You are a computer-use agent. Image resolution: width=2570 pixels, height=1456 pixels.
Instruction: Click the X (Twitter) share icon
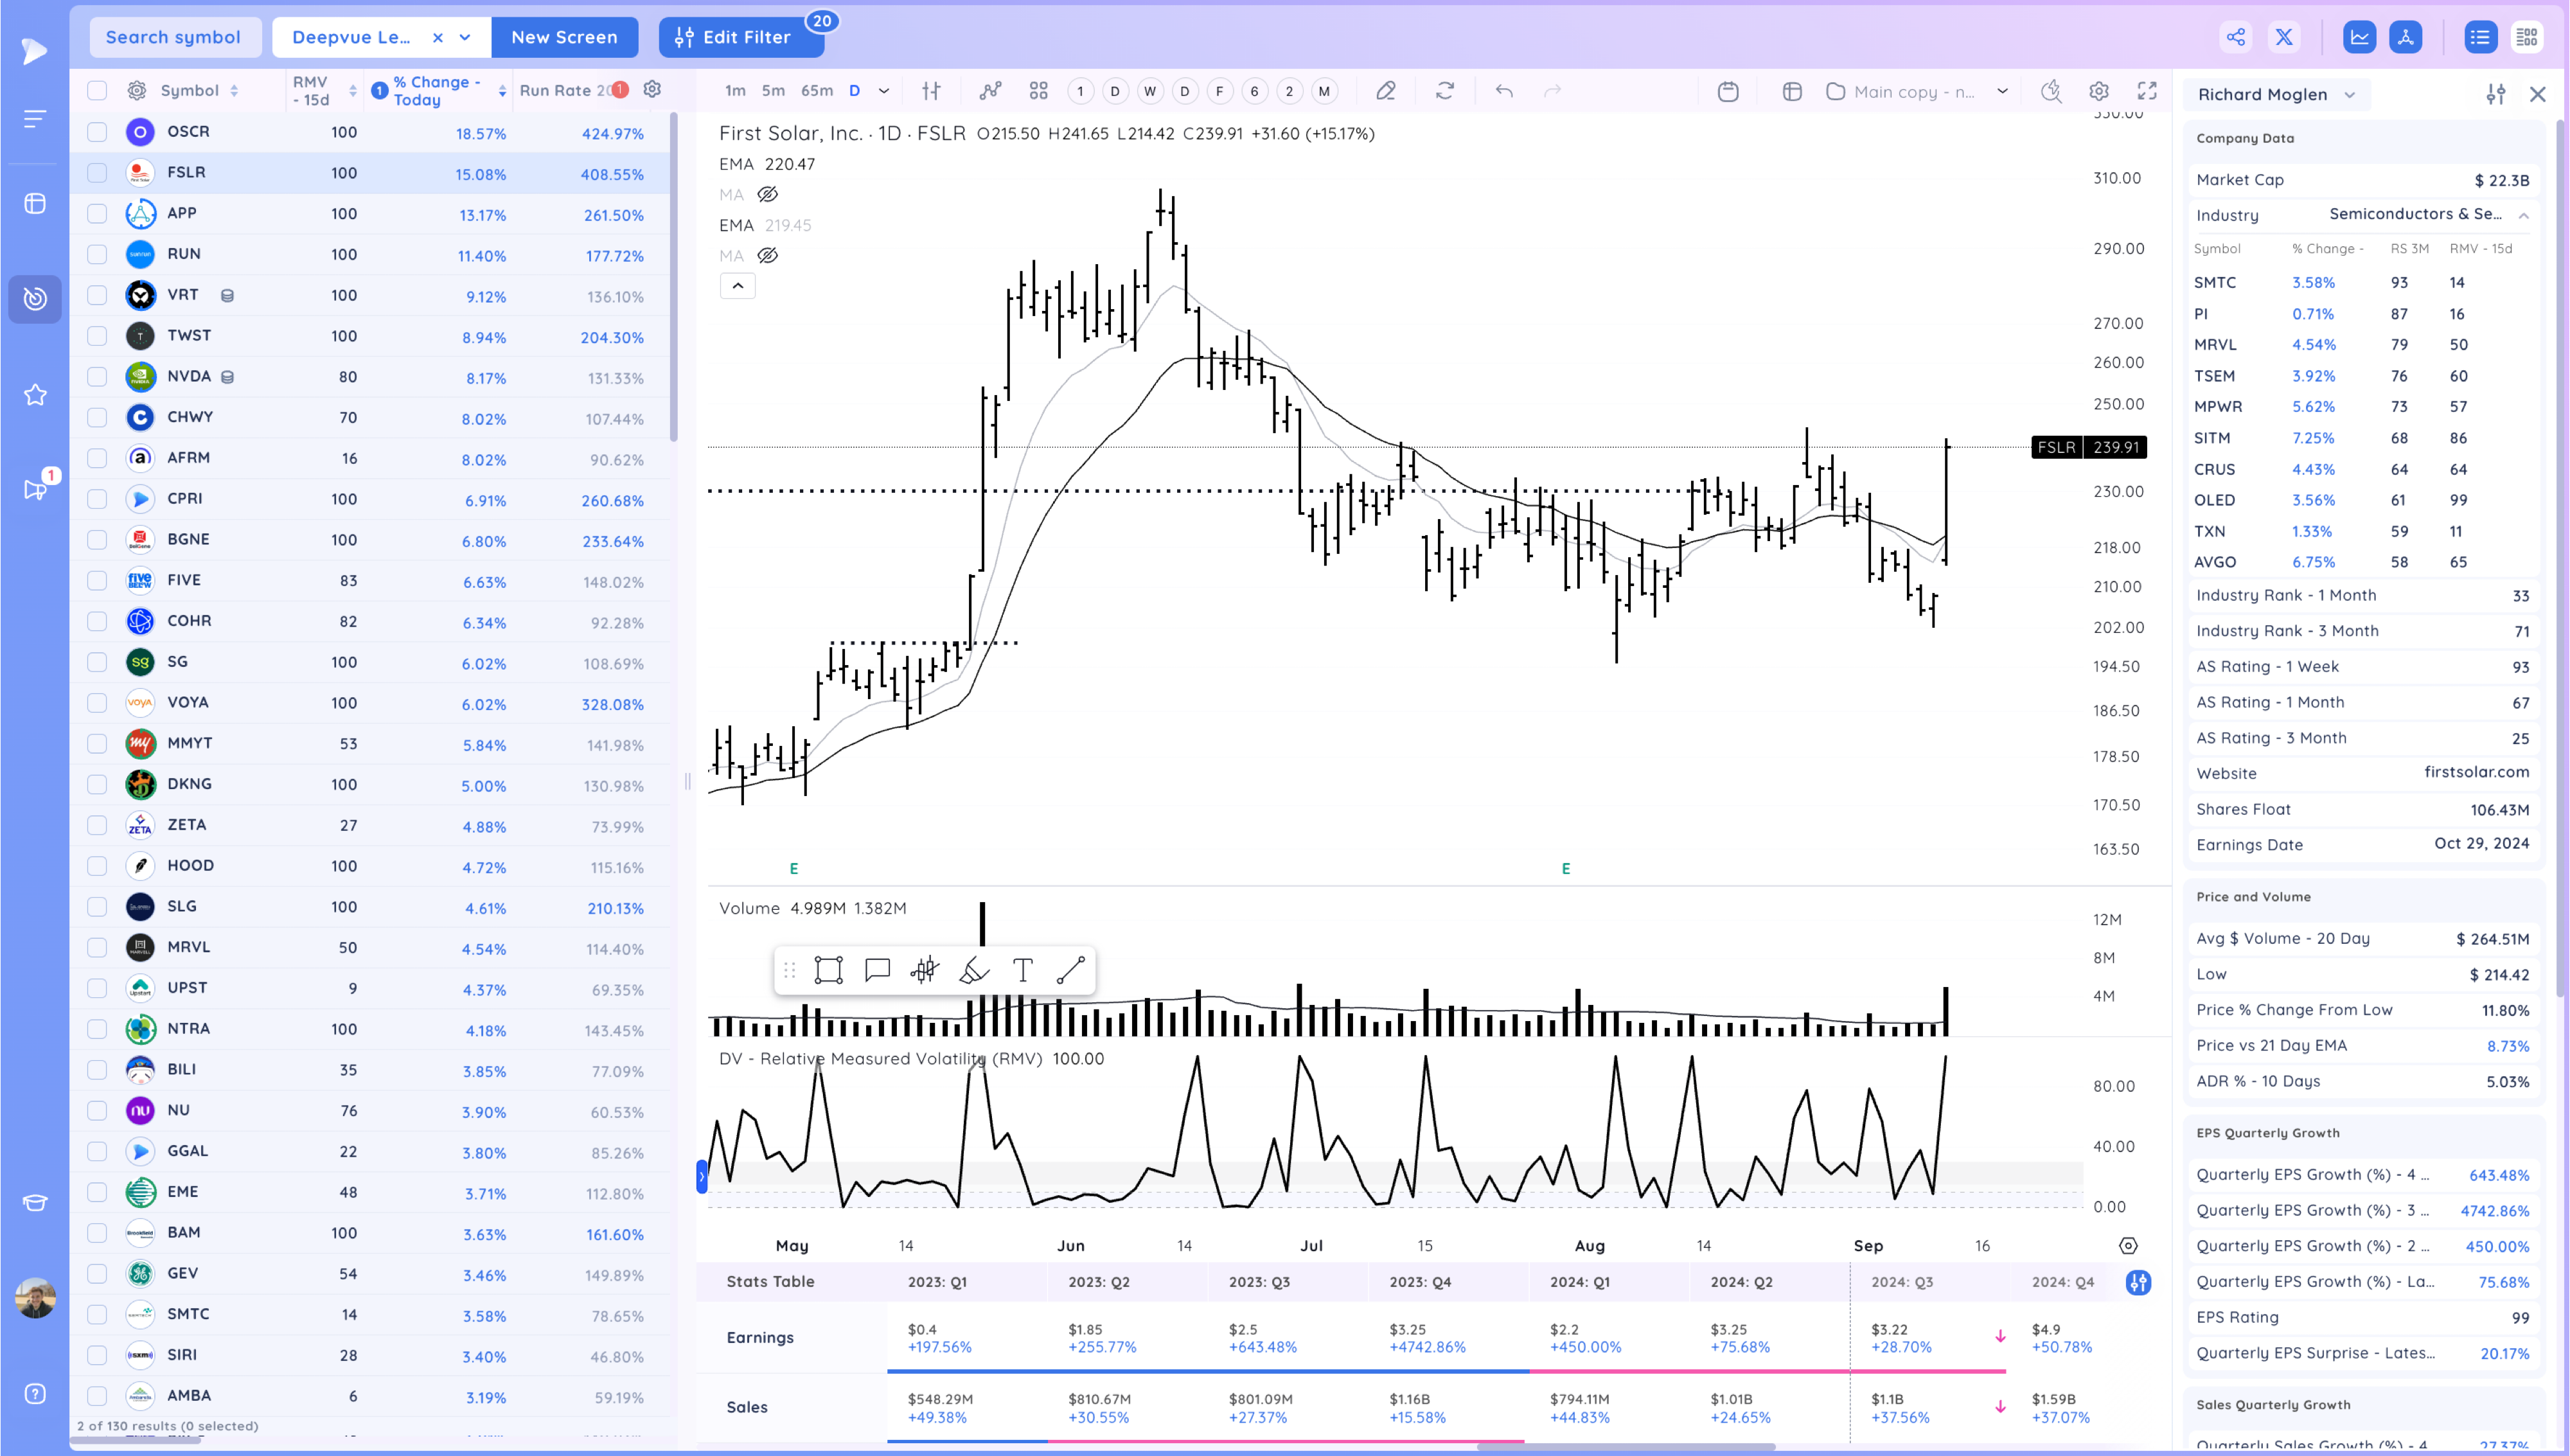coord(2284,37)
